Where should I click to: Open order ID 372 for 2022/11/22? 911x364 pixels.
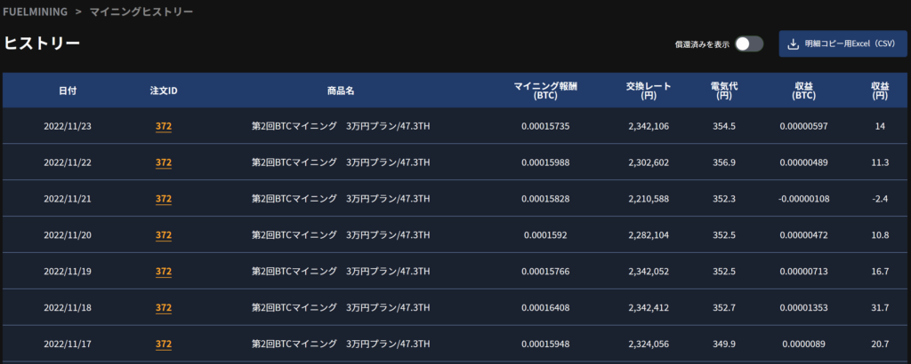coord(164,162)
